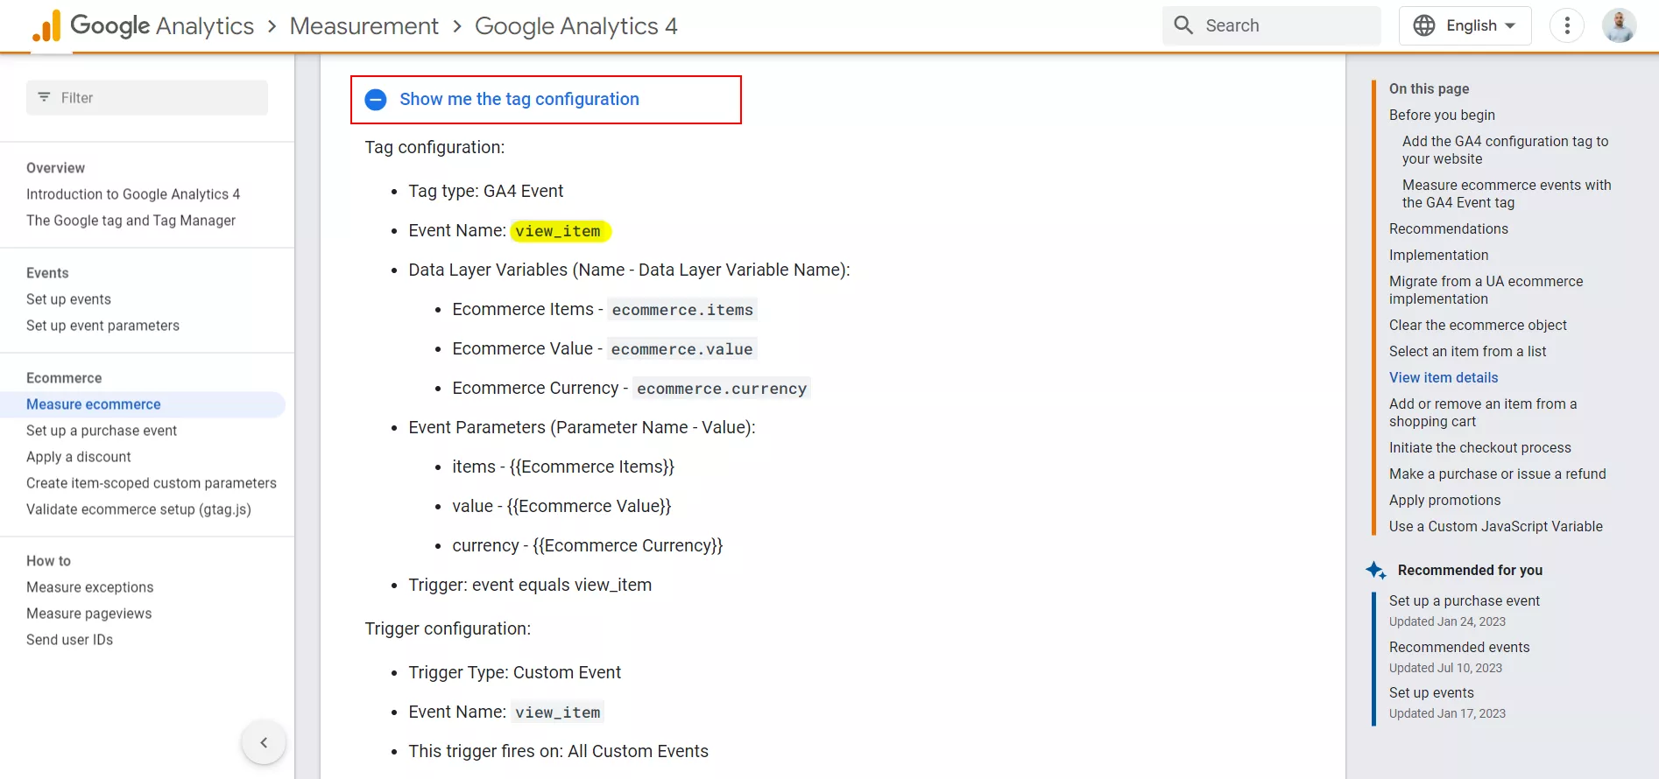1659x779 pixels.
Task: Click 'This trigger fires on: All Custom Events'
Action: click(x=558, y=751)
